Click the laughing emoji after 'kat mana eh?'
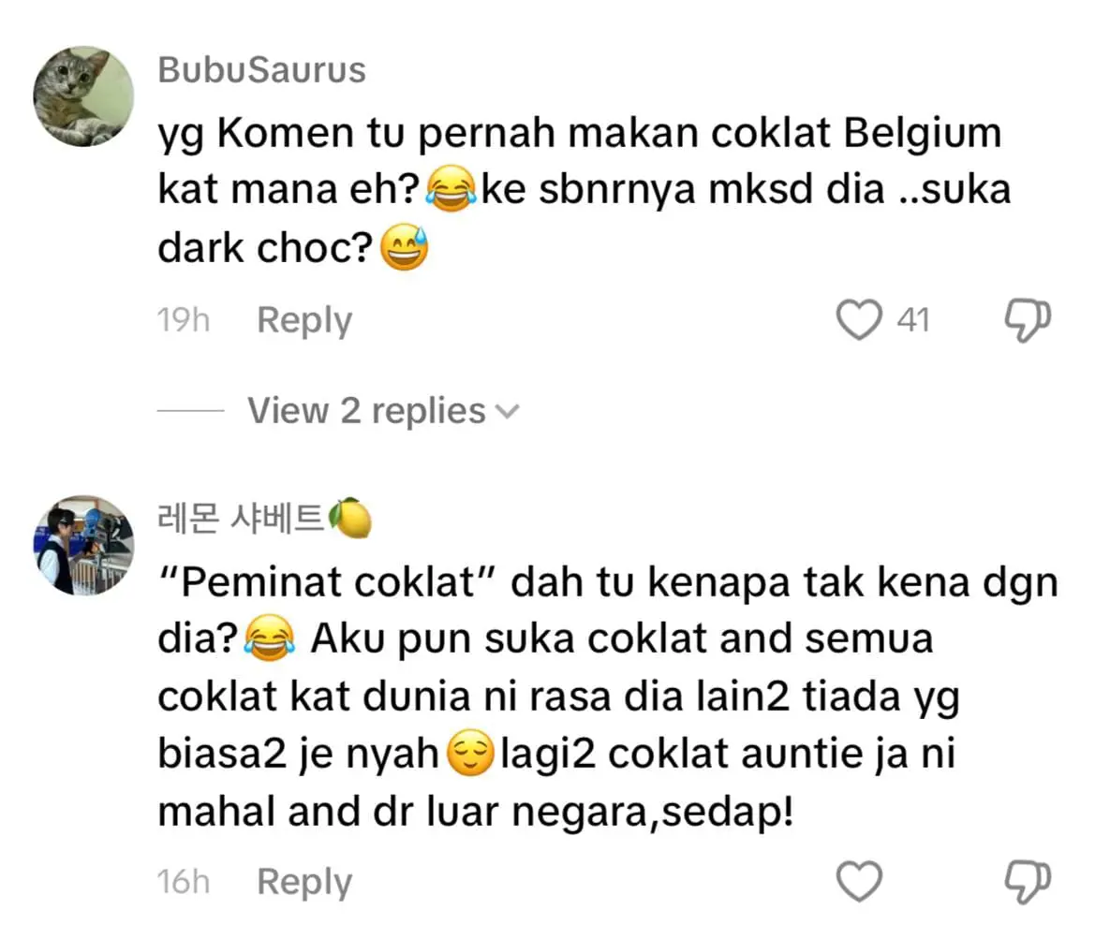This screenshot has width=1095, height=939. point(451,191)
